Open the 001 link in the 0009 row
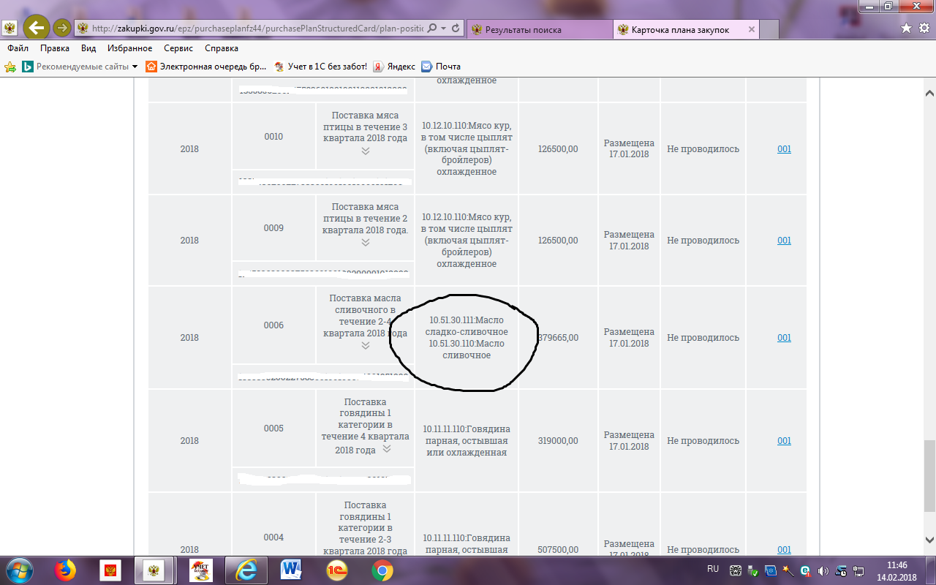Image resolution: width=936 pixels, height=585 pixels. click(x=784, y=241)
